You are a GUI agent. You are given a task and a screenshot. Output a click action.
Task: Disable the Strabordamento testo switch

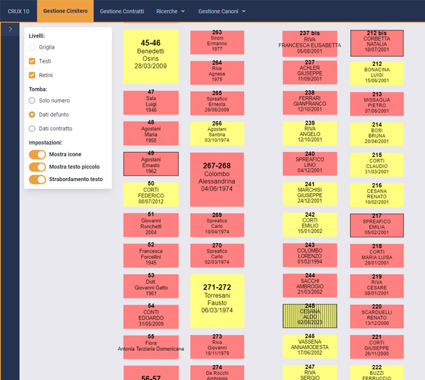click(37, 179)
